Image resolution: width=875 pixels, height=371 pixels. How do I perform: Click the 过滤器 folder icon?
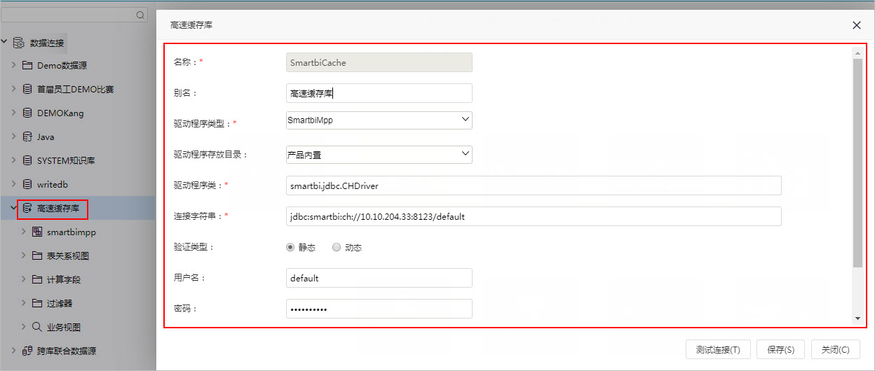click(37, 304)
